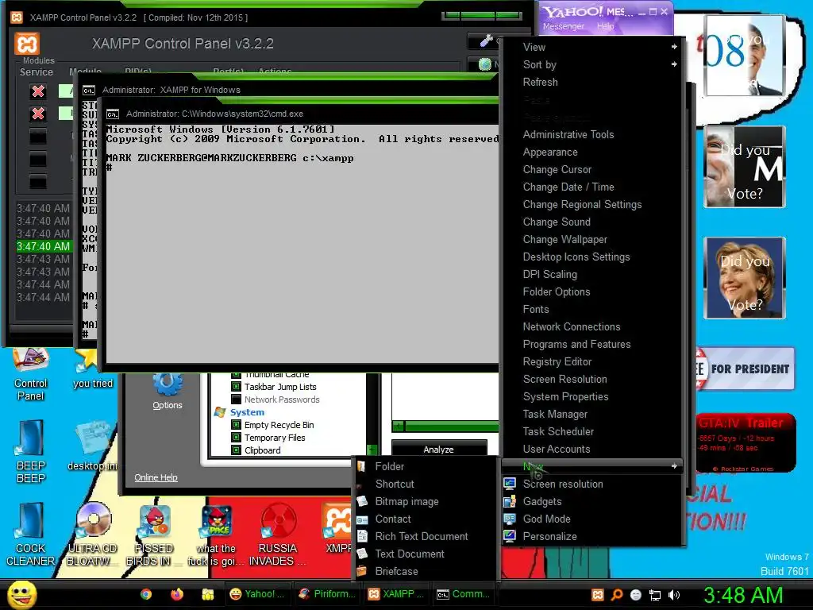Create a new Rich Text Document
This screenshot has height=610, width=813.
422,536
